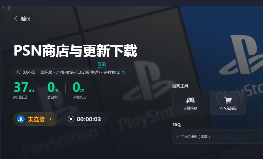Toggle the mode switch arrows icon
The image size is (263, 159).
pyautogui.click(x=123, y=72)
